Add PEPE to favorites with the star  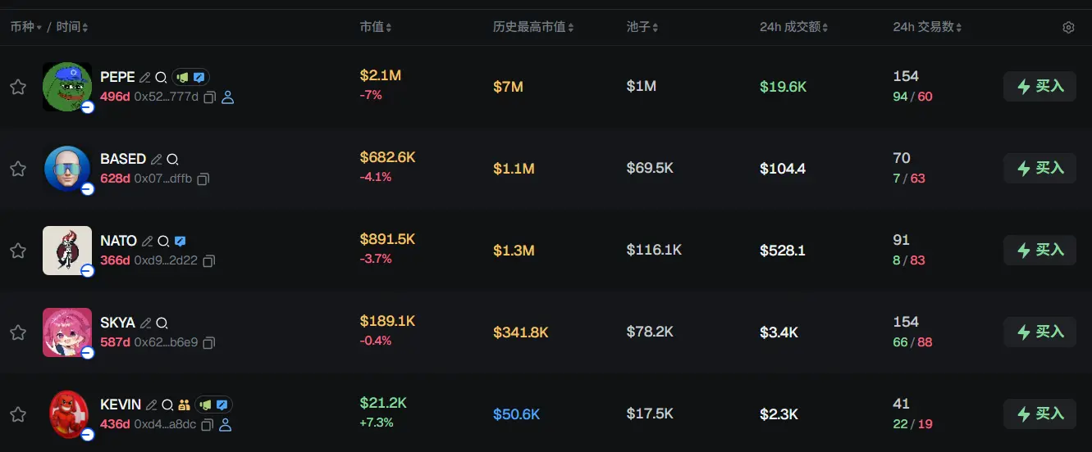click(x=18, y=87)
